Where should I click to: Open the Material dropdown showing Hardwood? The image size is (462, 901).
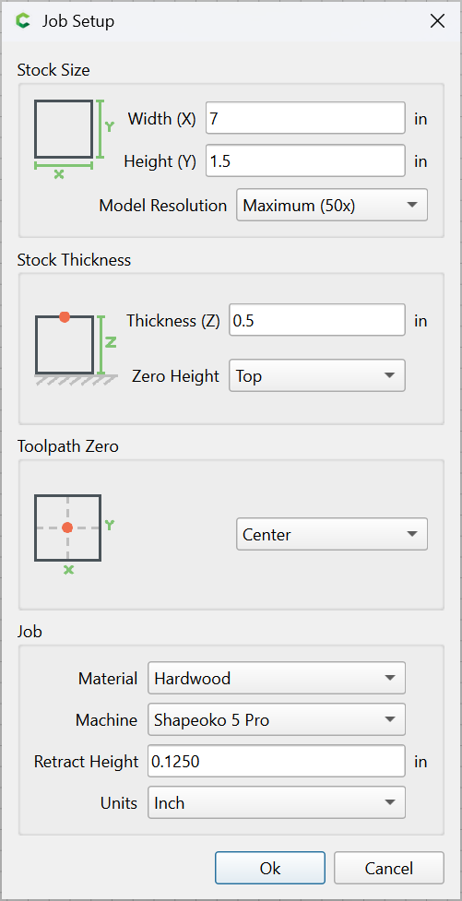[x=277, y=678]
